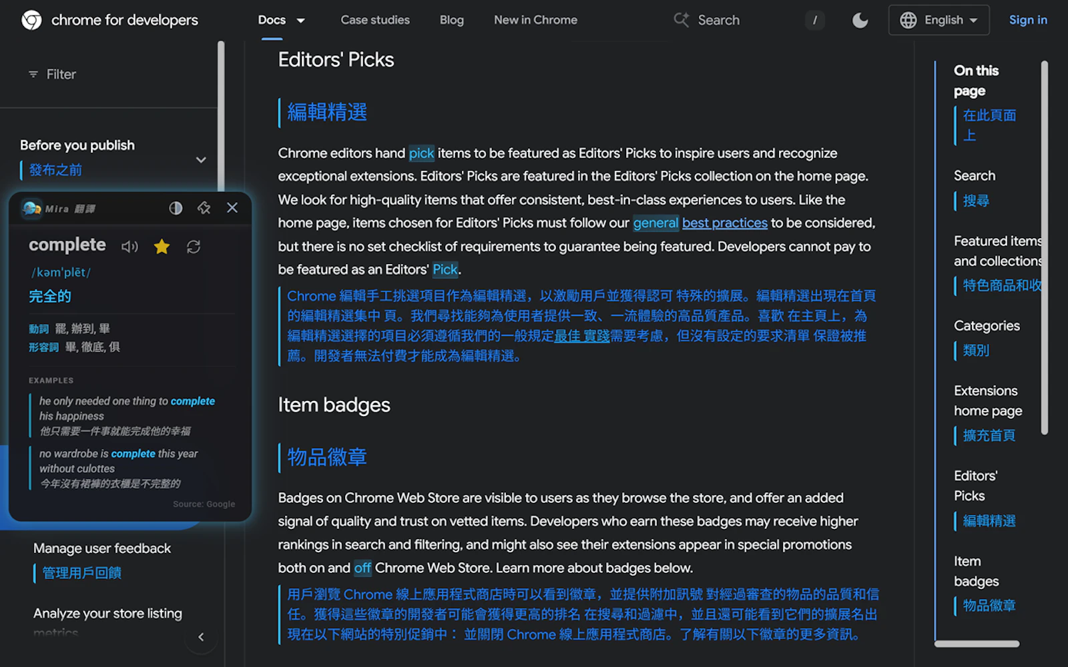Jump to Item badges in table of contents
This screenshot has width=1068, height=667.
tap(976, 571)
